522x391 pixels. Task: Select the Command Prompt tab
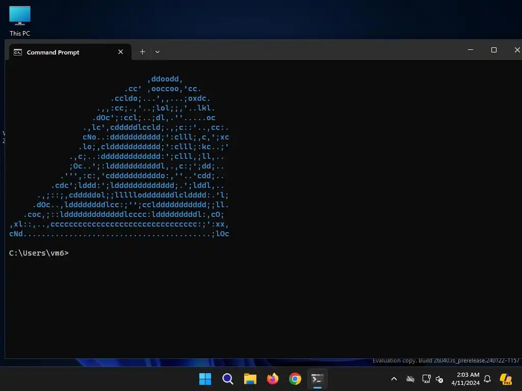[x=70, y=52]
